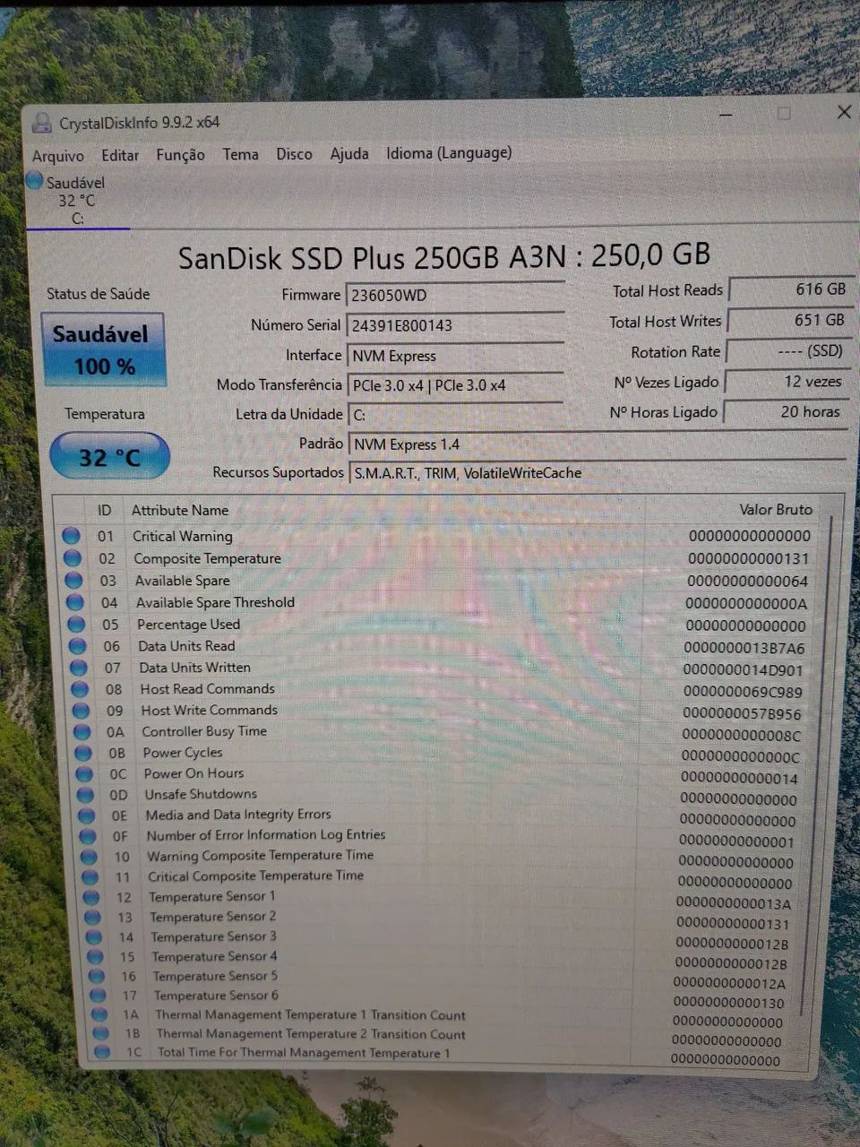
Task: Click the status icon for Host Read Commands
Action: [x=80, y=689]
